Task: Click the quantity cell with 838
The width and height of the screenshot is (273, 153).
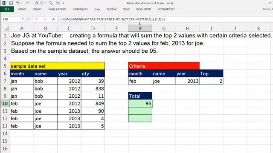Action: pyautogui.click(x=93, y=89)
